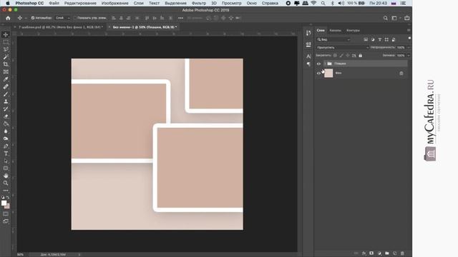Select the Path Selection tool

6,161
